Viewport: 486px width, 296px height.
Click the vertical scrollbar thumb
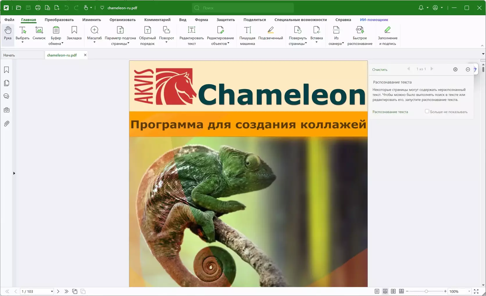(483, 69)
